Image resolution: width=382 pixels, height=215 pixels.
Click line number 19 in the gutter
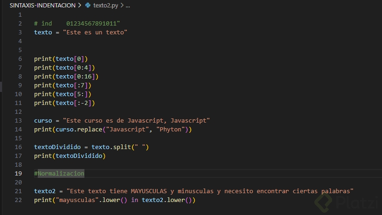(x=18, y=174)
